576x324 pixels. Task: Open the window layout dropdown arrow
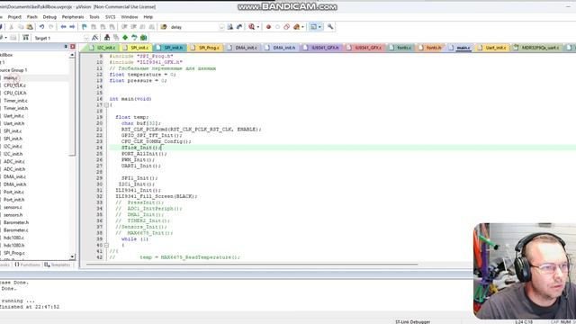click(319, 27)
